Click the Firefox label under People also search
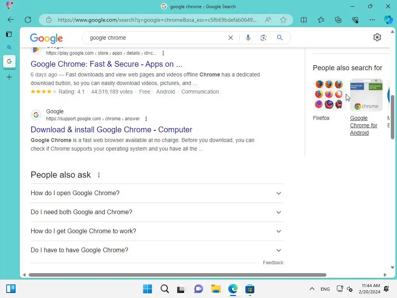This screenshot has width=397, height=298. coord(321,118)
